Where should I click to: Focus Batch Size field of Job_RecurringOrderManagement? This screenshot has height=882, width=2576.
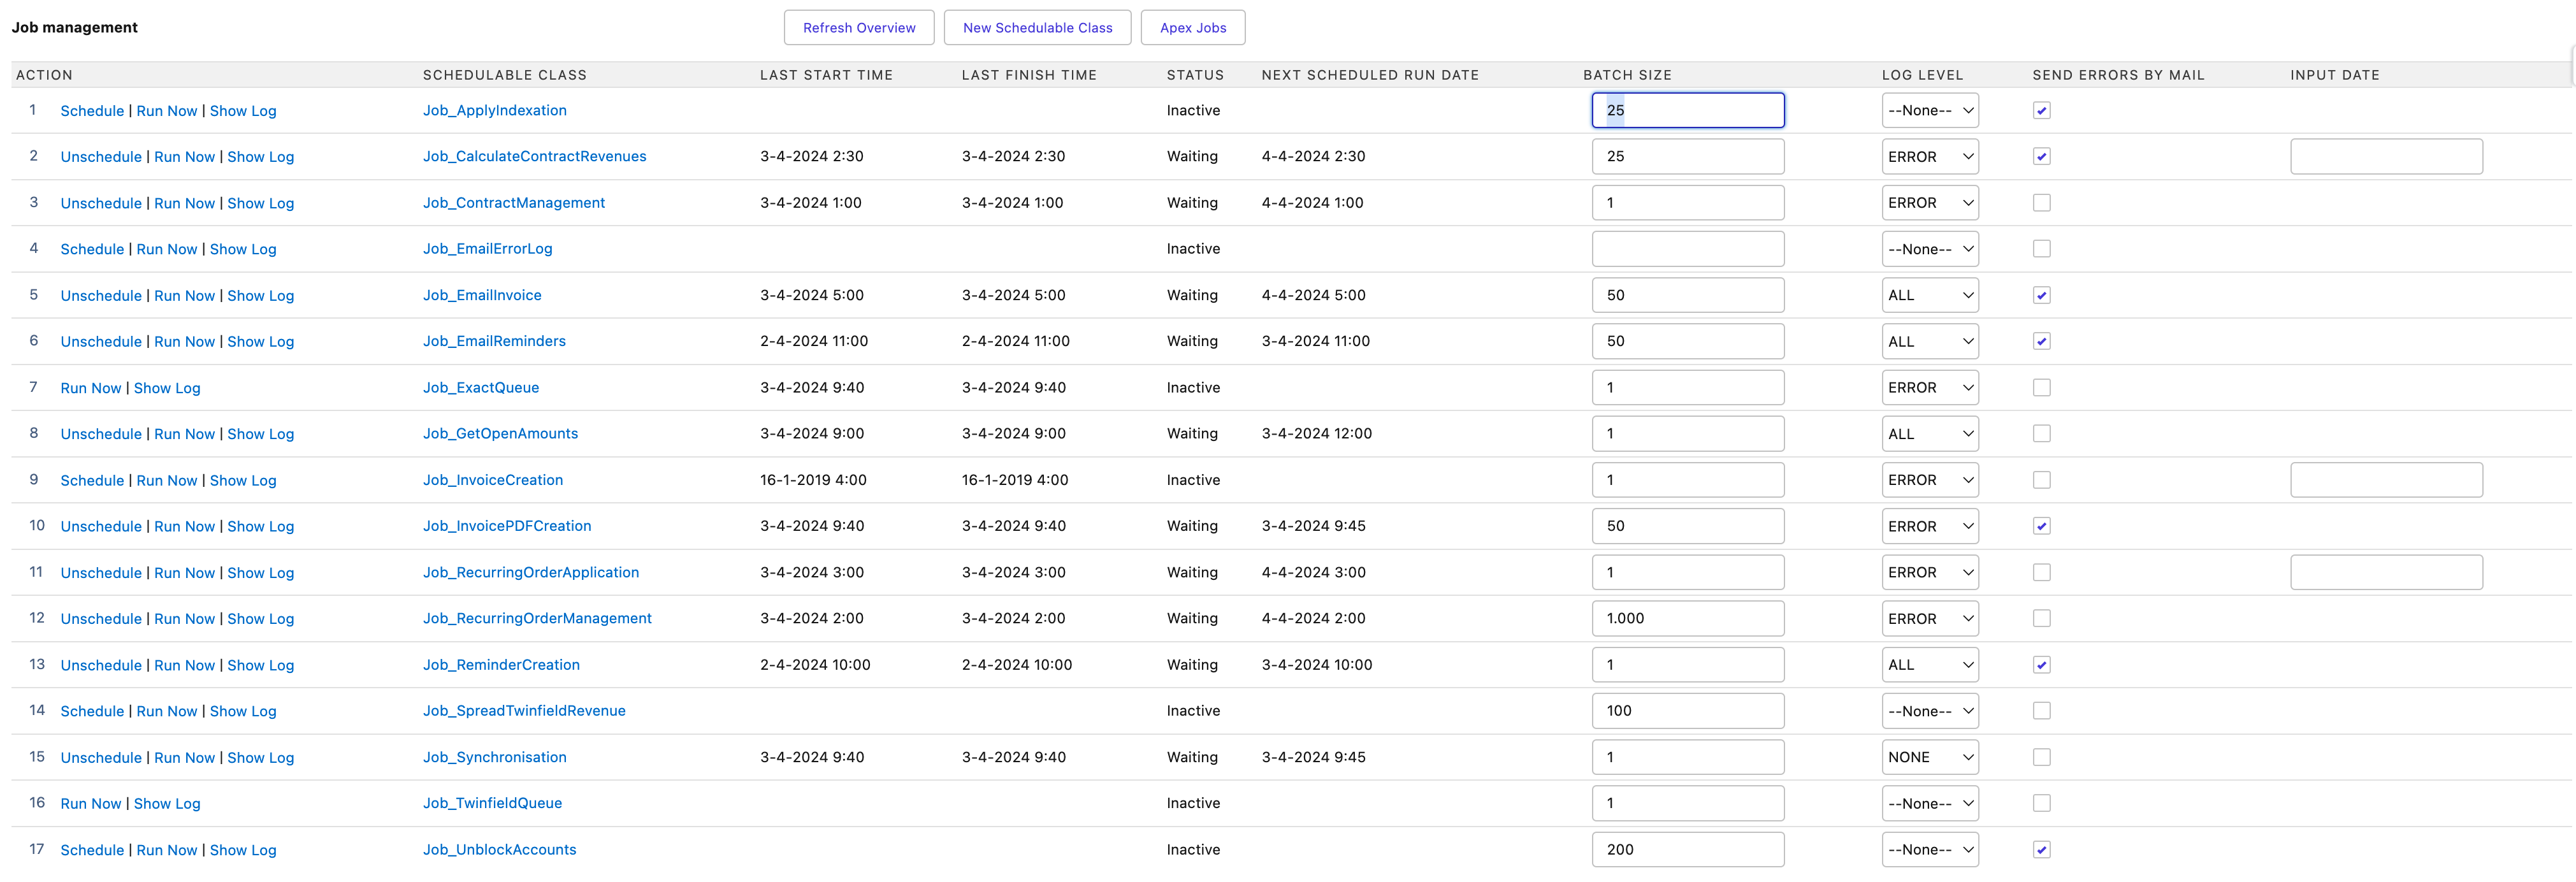(1687, 619)
